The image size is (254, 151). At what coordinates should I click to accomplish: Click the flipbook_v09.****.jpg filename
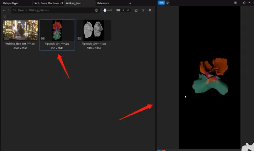pyautogui.click(x=94, y=44)
